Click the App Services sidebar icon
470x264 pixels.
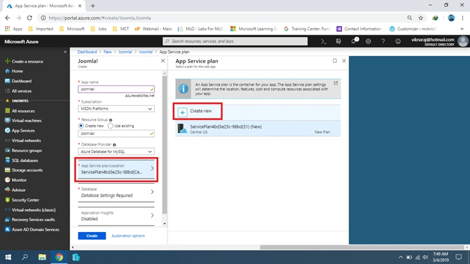(7, 130)
